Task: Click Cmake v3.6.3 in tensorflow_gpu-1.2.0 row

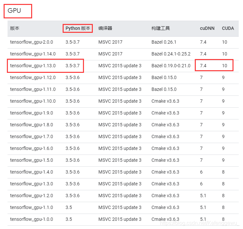Action: click(x=165, y=196)
